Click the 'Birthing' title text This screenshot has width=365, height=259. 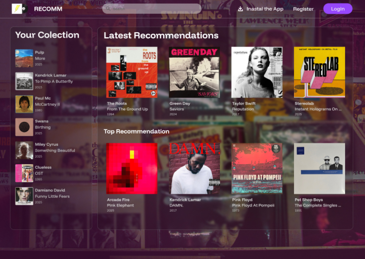click(43, 127)
